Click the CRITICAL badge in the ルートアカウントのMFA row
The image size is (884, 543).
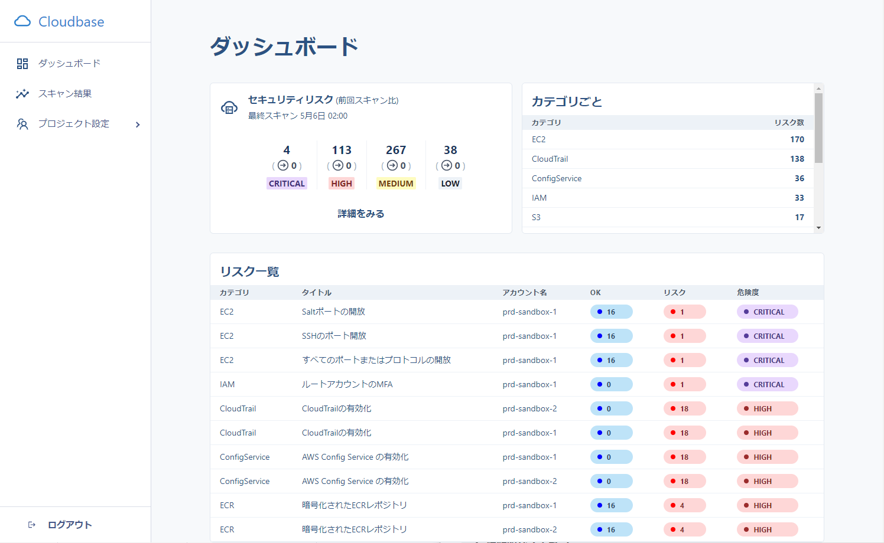(768, 384)
